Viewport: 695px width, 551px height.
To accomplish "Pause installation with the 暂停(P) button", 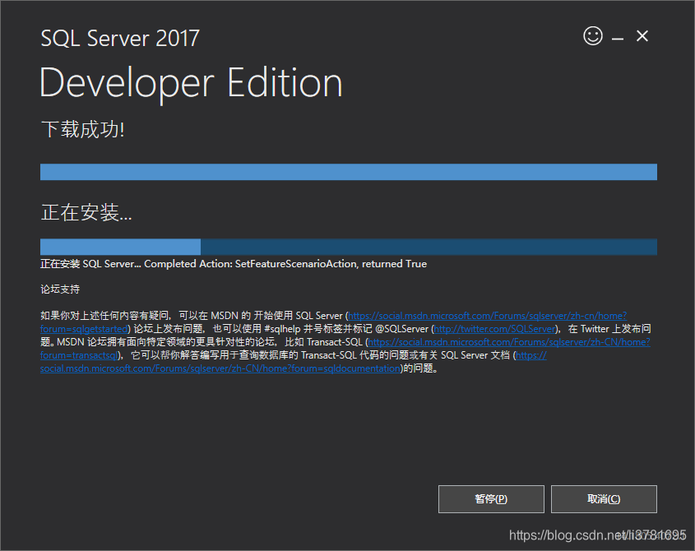I will [x=491, y=498].
